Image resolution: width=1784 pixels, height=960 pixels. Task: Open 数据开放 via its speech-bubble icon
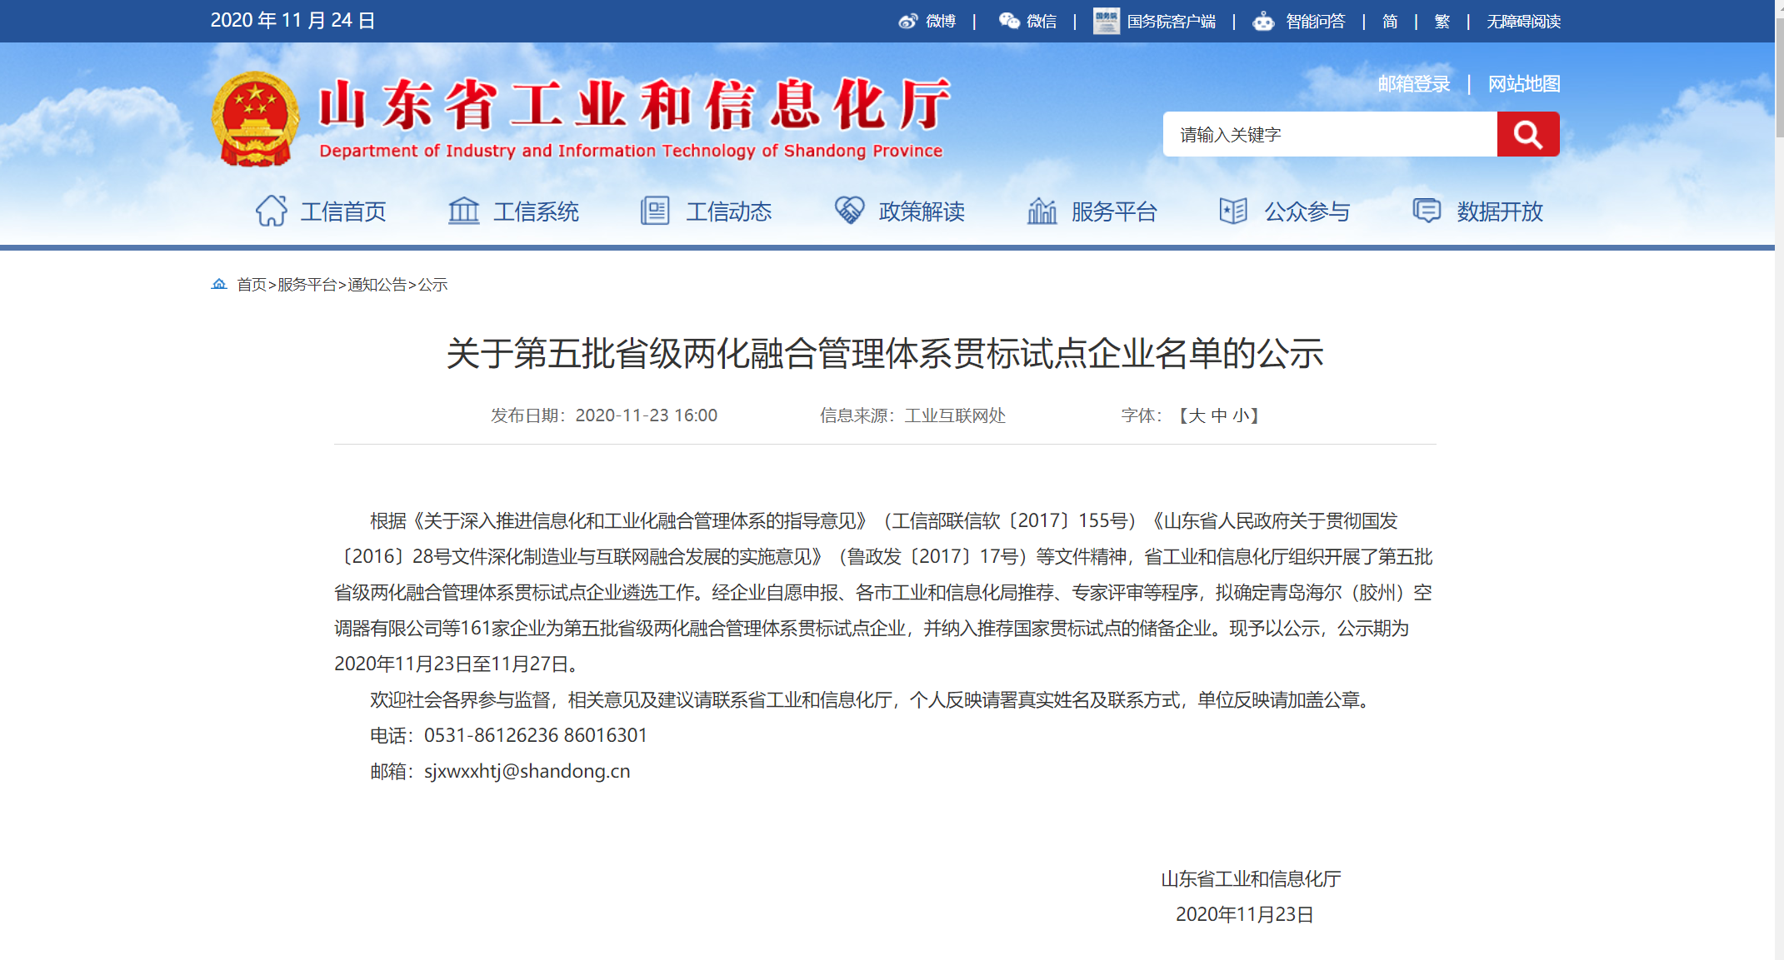pos(1426,211)
